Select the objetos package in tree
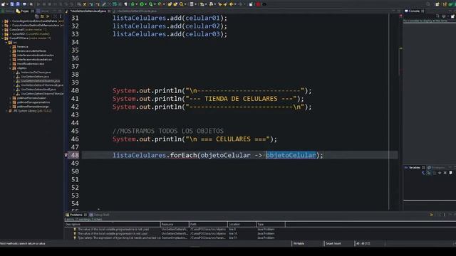 coord(22,68)
